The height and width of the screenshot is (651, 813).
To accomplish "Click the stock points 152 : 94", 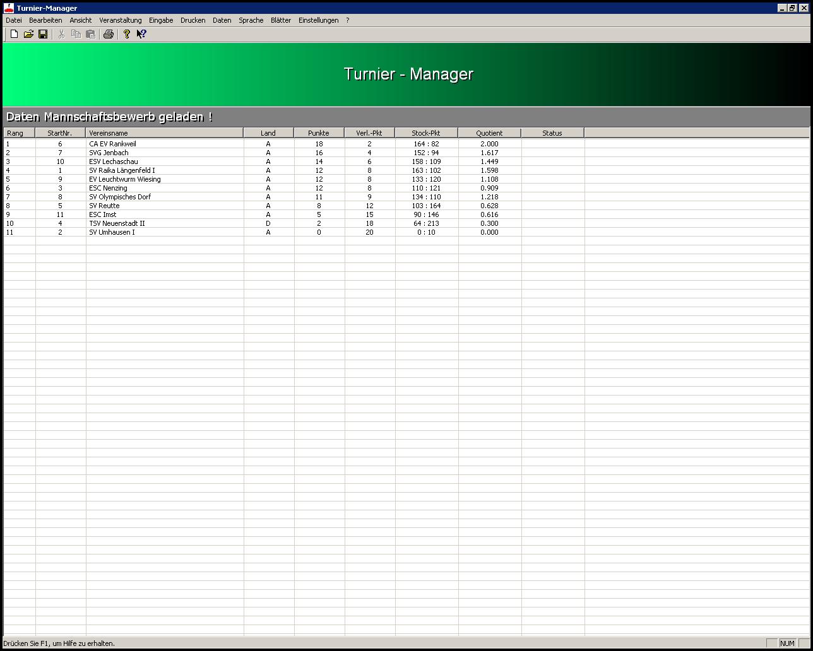I will [426, 153].
